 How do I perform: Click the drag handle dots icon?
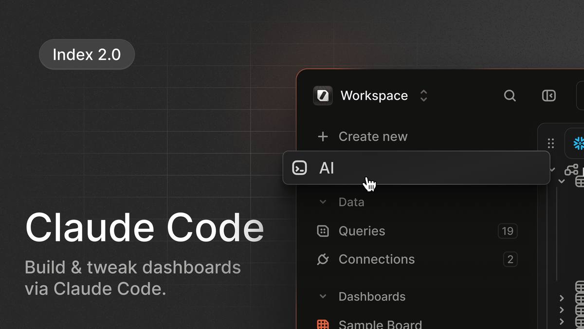click(550, 143)
